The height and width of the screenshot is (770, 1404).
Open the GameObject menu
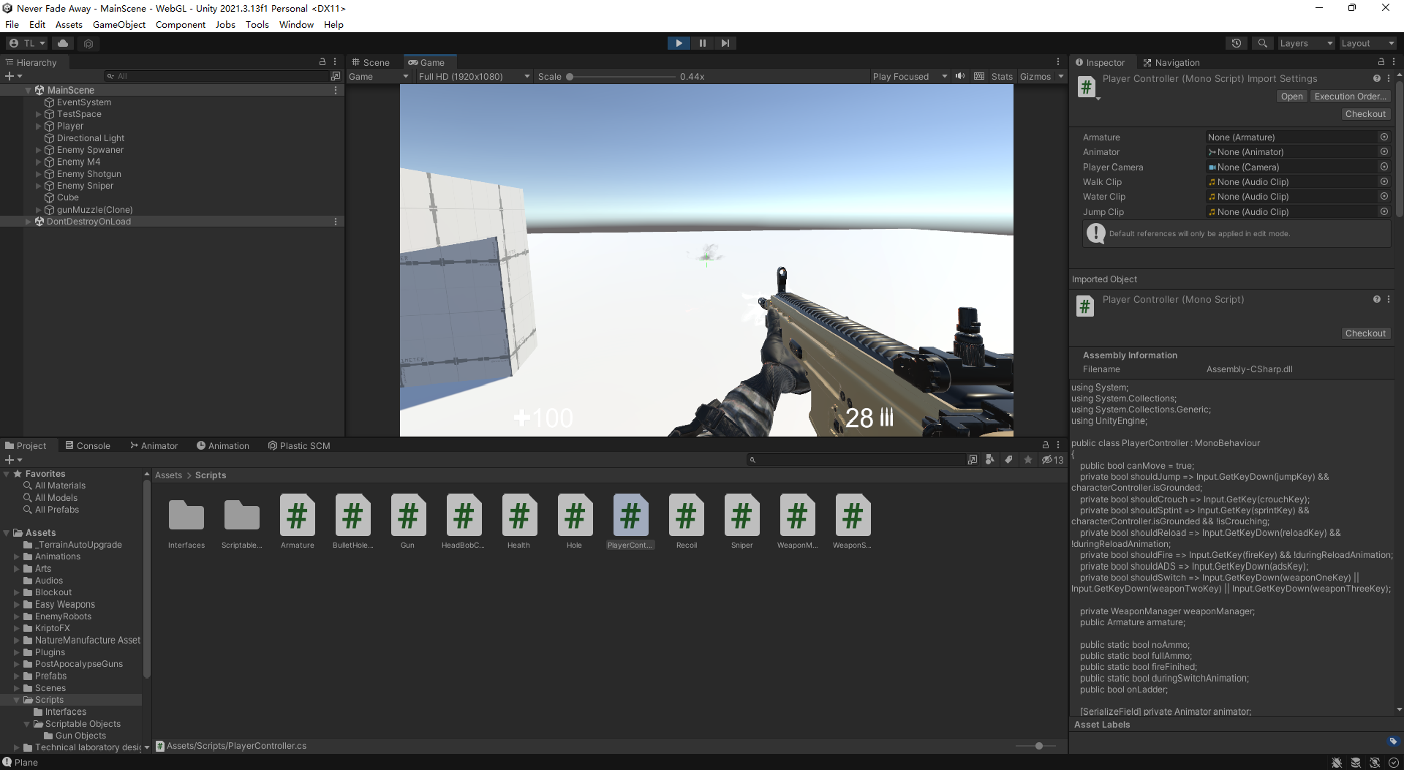(119, 24)
